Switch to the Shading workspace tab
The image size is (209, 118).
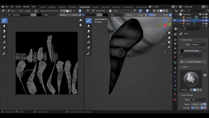point(96,7)
